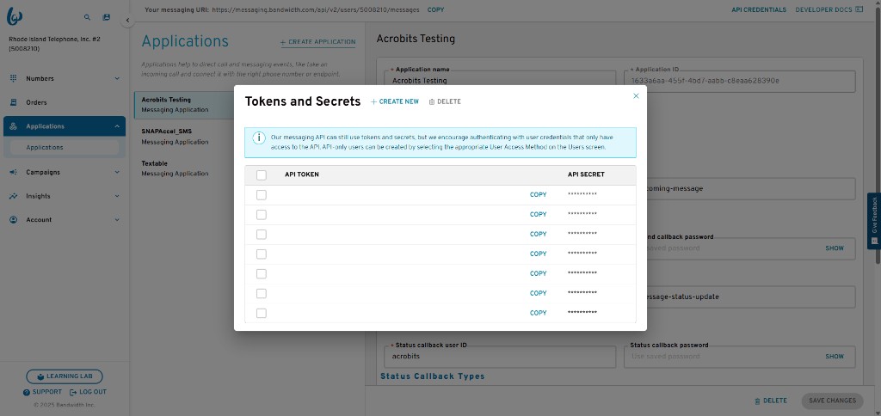This screenshot has height=416, width=881.
Task: Click Log Out in sidebar footer
Action: [89, 392]
